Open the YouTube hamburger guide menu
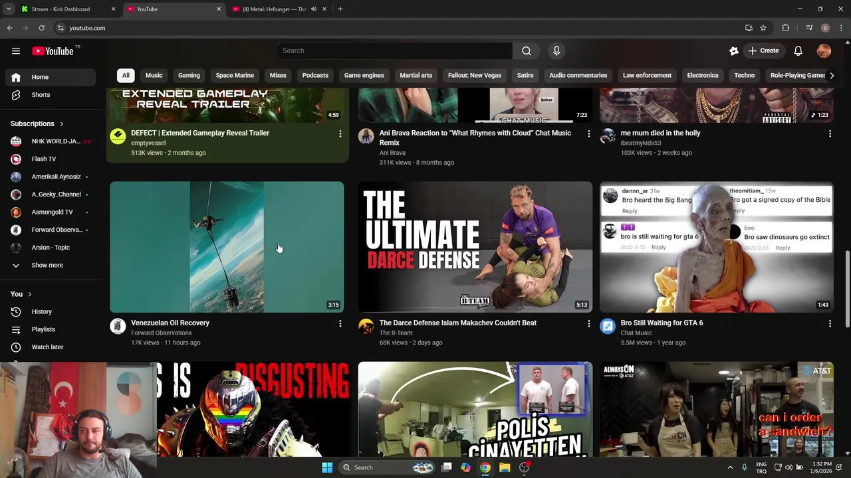This screenshot has width=851, height=478. tap(16, 51)
